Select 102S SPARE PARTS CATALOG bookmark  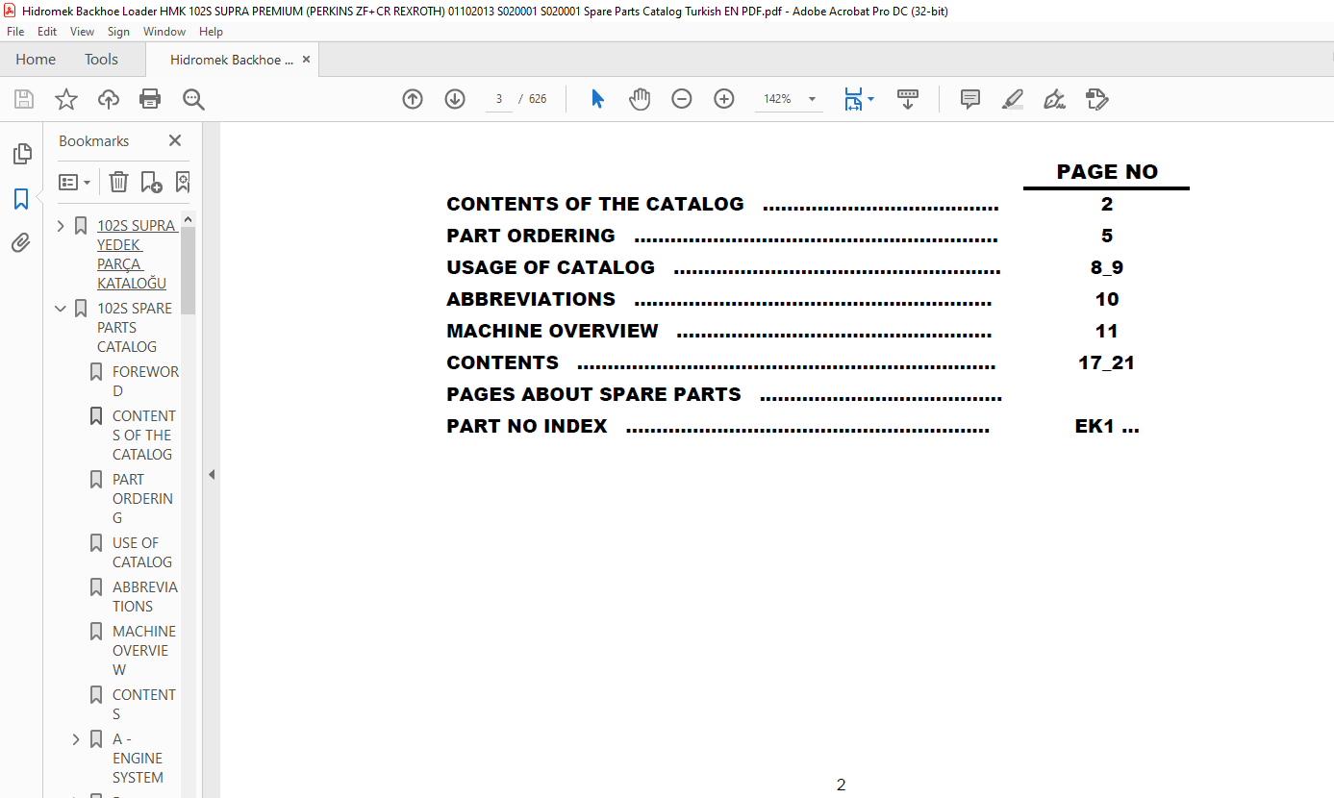point(135,327)
